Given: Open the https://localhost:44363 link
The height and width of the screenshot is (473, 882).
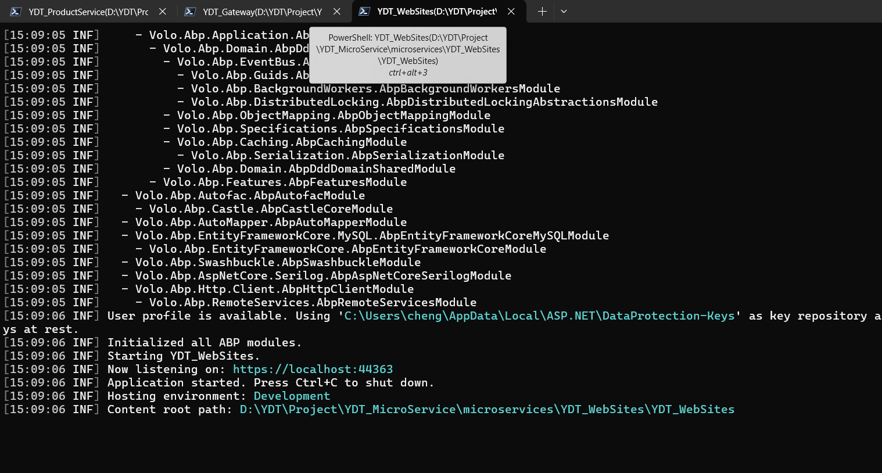Looking at the screenshot, I should [313, 369].
